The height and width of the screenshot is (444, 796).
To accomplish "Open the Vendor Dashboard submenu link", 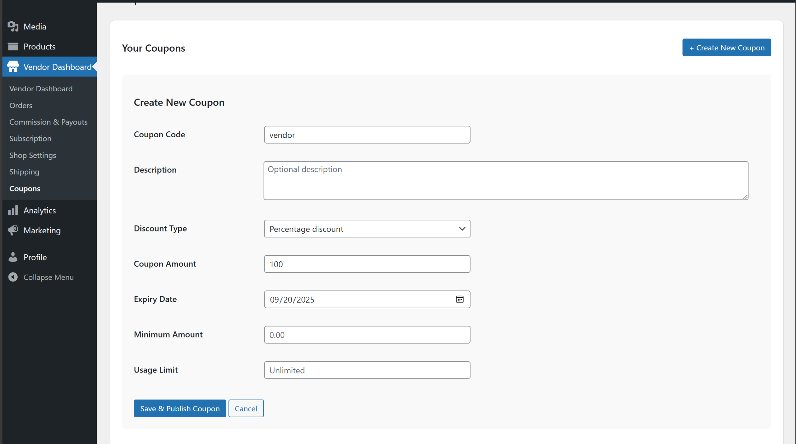I will 41,89.
